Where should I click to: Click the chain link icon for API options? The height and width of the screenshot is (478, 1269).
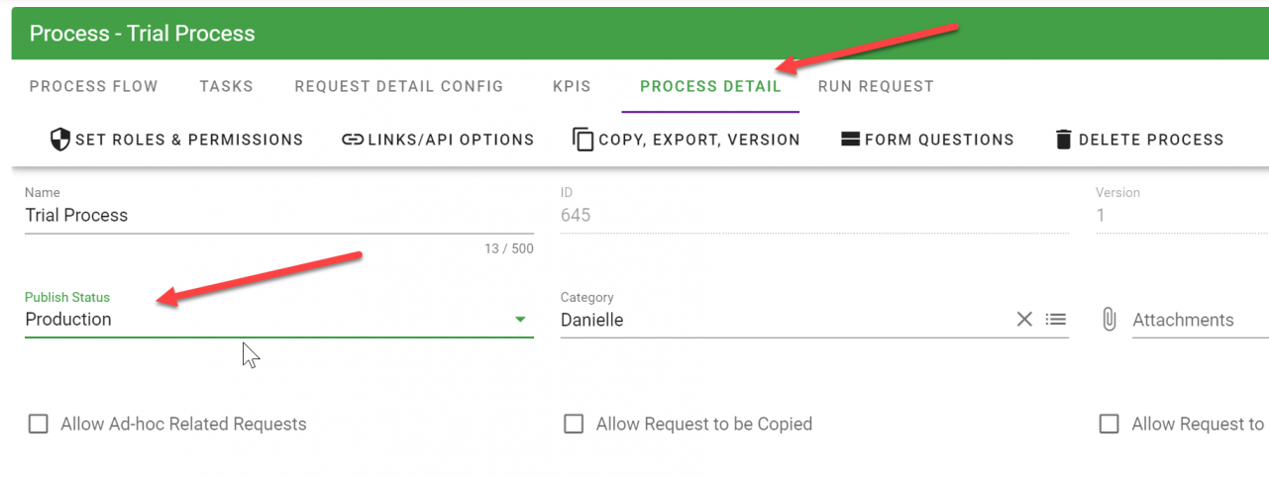[353, 140]
